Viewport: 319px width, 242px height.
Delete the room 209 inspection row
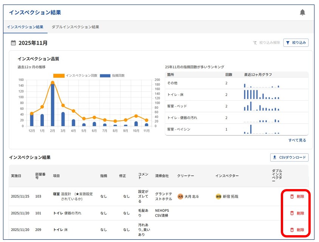pyautogui.click(x=297, y=230)
